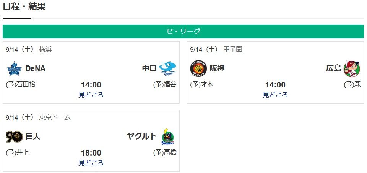This screenshot has height=173, width=367.
Task: Click the 中日 team name
Action: coord(149,68)
